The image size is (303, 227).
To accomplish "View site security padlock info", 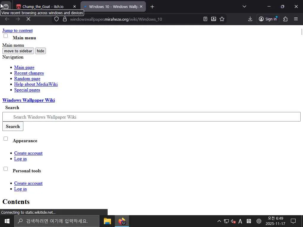I will coord(65,19).
